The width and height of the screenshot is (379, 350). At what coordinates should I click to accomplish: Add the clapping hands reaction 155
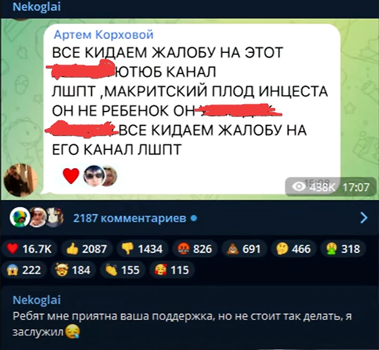[123, 270]
